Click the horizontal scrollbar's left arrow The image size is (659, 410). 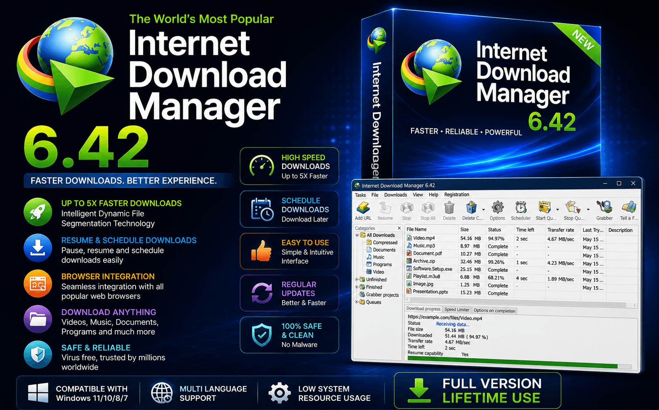coord(407,299)
